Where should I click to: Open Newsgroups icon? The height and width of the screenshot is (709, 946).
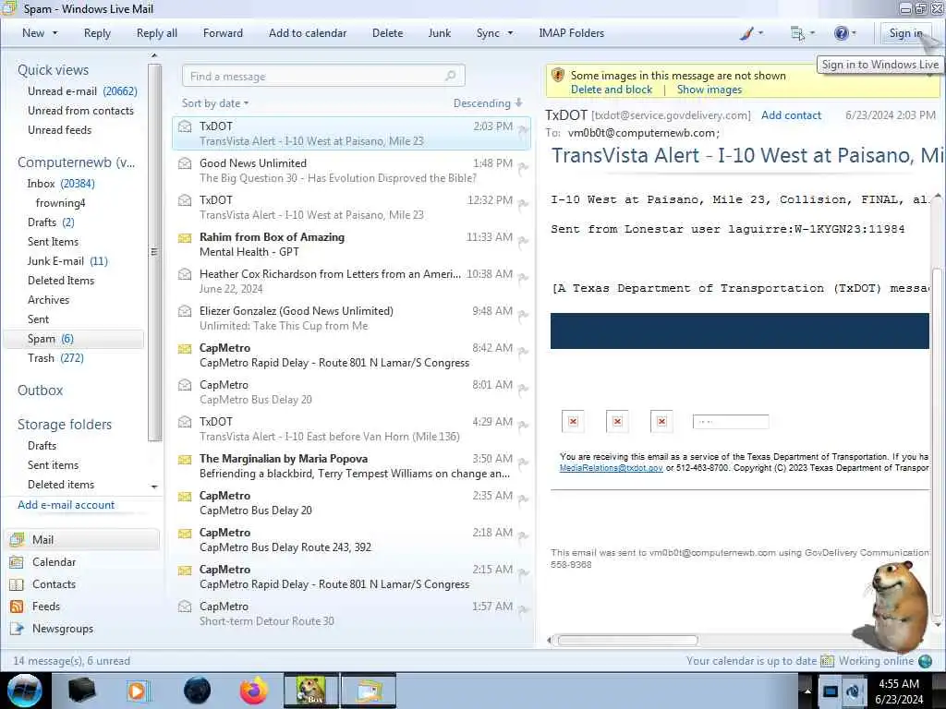click(x=17, y=629)
